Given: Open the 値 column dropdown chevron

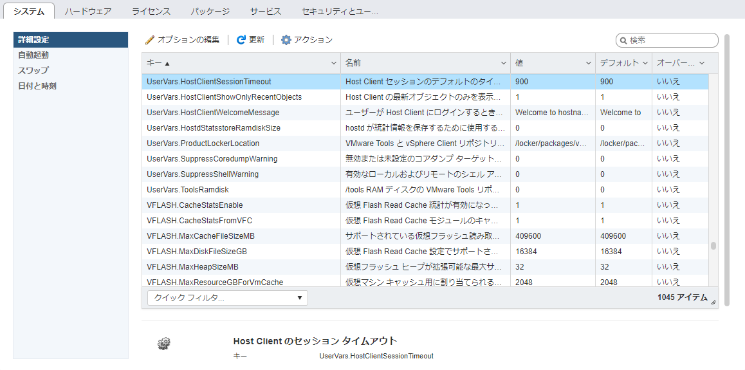Looking at the screenshot, I should point(589,62).
